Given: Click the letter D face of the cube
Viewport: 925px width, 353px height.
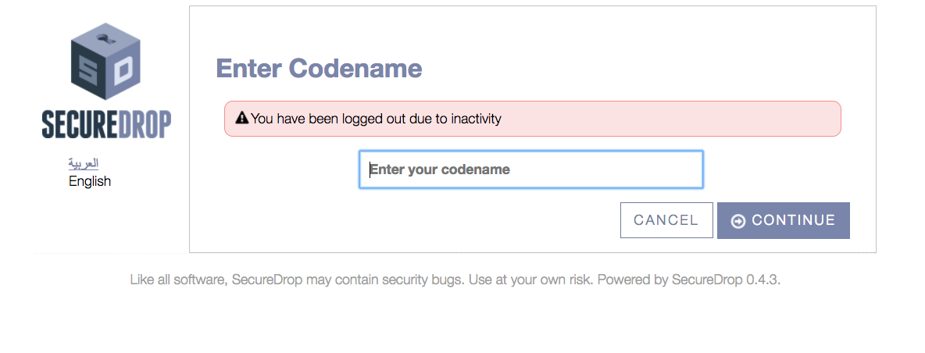Looking at the screenshot, I should 124,72.
